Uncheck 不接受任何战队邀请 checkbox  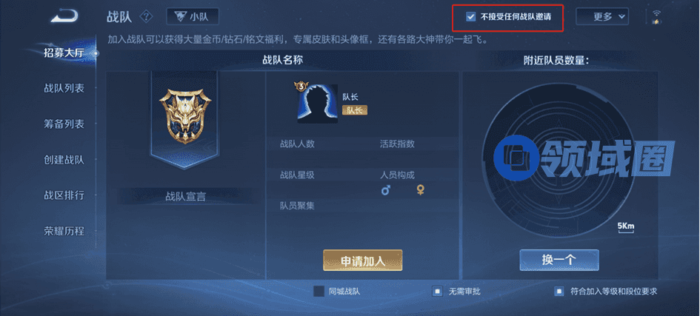click(x=470, y=17)
